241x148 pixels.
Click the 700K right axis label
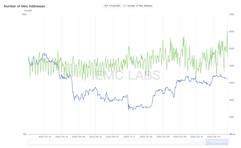click(x=231, y=14)
